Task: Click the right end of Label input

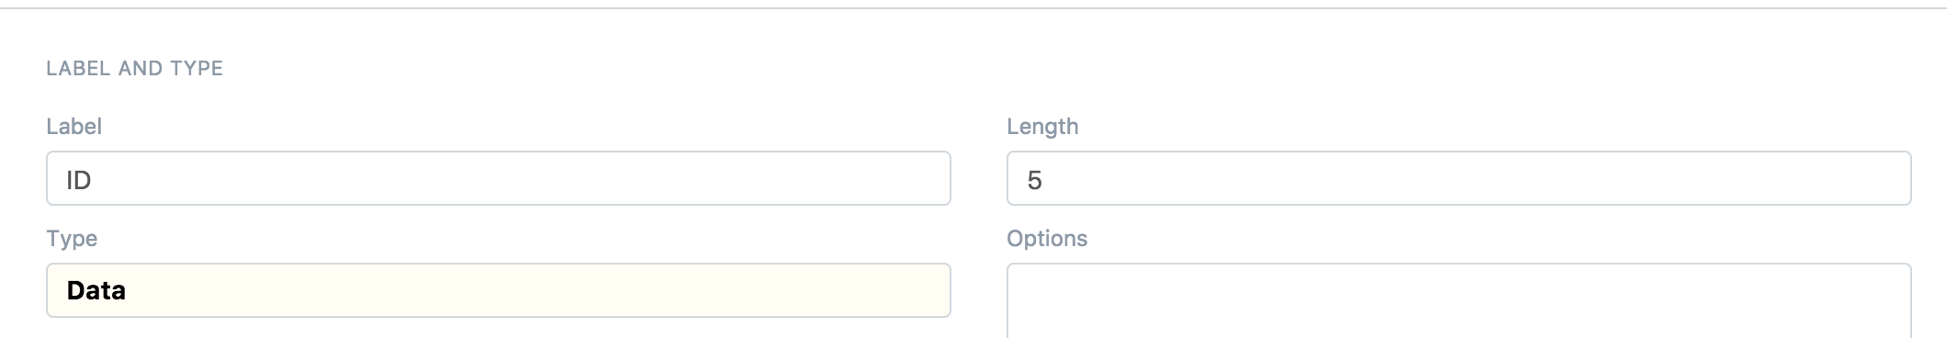Action: [928, 178]
